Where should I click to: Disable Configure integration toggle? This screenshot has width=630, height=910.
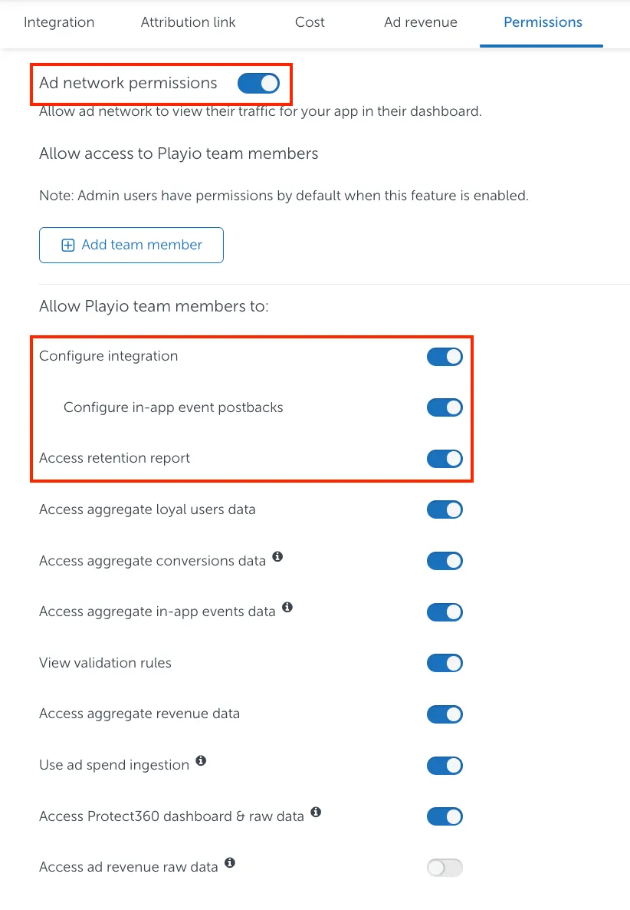click(445, 356)
